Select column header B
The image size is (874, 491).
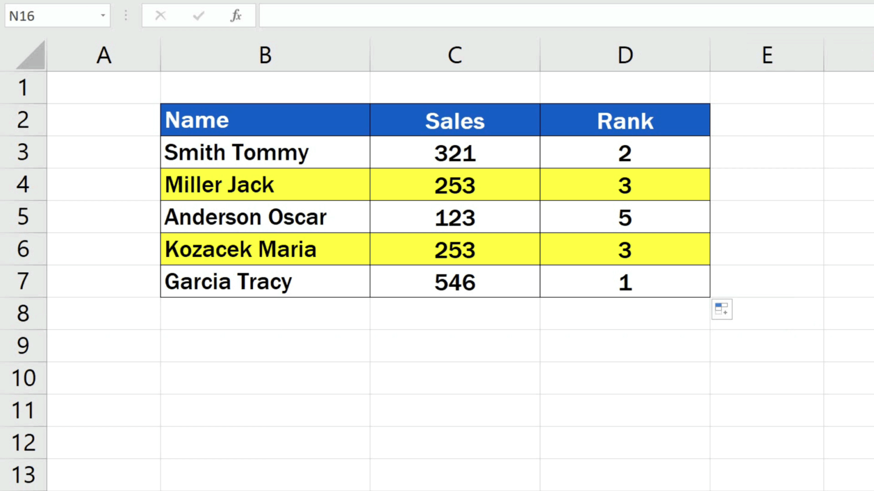click(x=265, y=55)
